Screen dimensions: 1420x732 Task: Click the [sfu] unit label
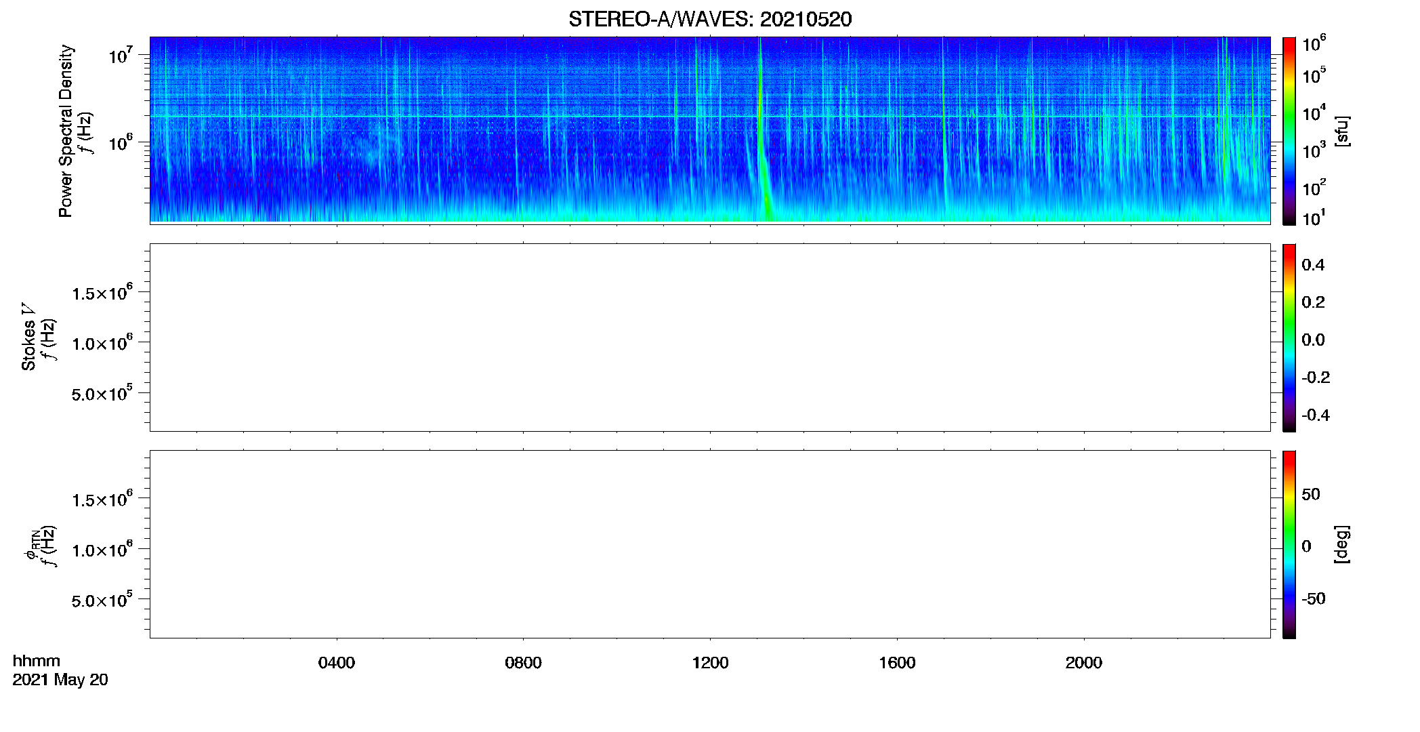(1342, 131)
